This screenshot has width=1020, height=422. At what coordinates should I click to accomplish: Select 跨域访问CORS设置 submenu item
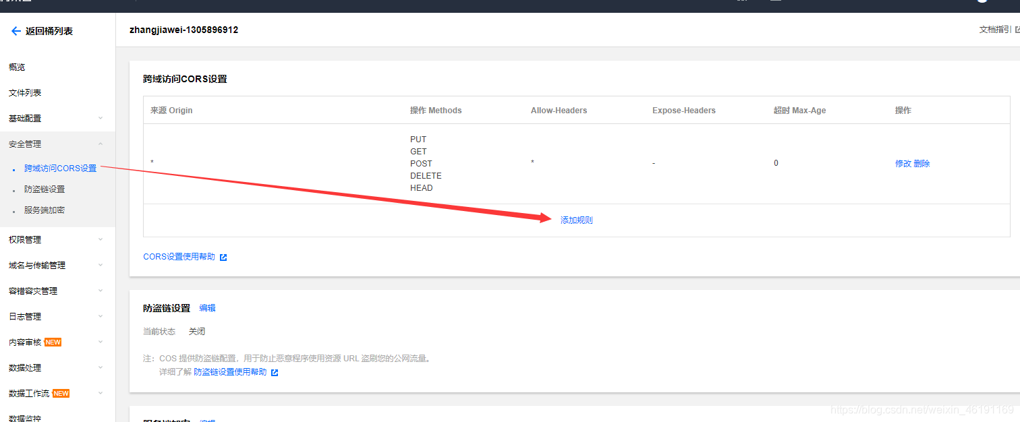tap(61, 169)
